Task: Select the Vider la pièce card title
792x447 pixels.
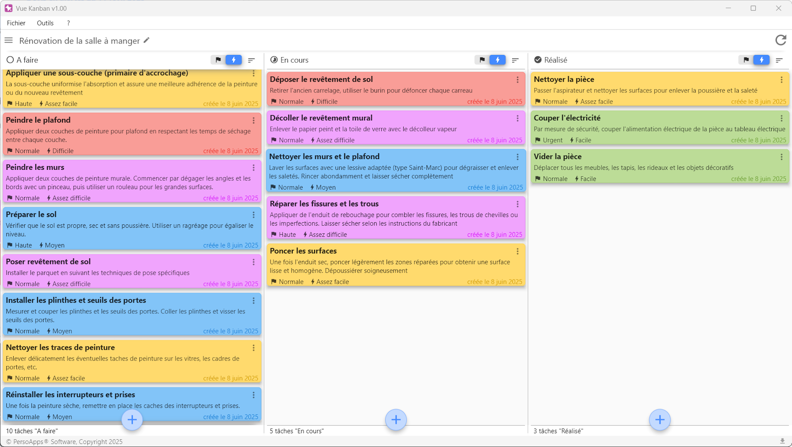Action: (557, 156)
